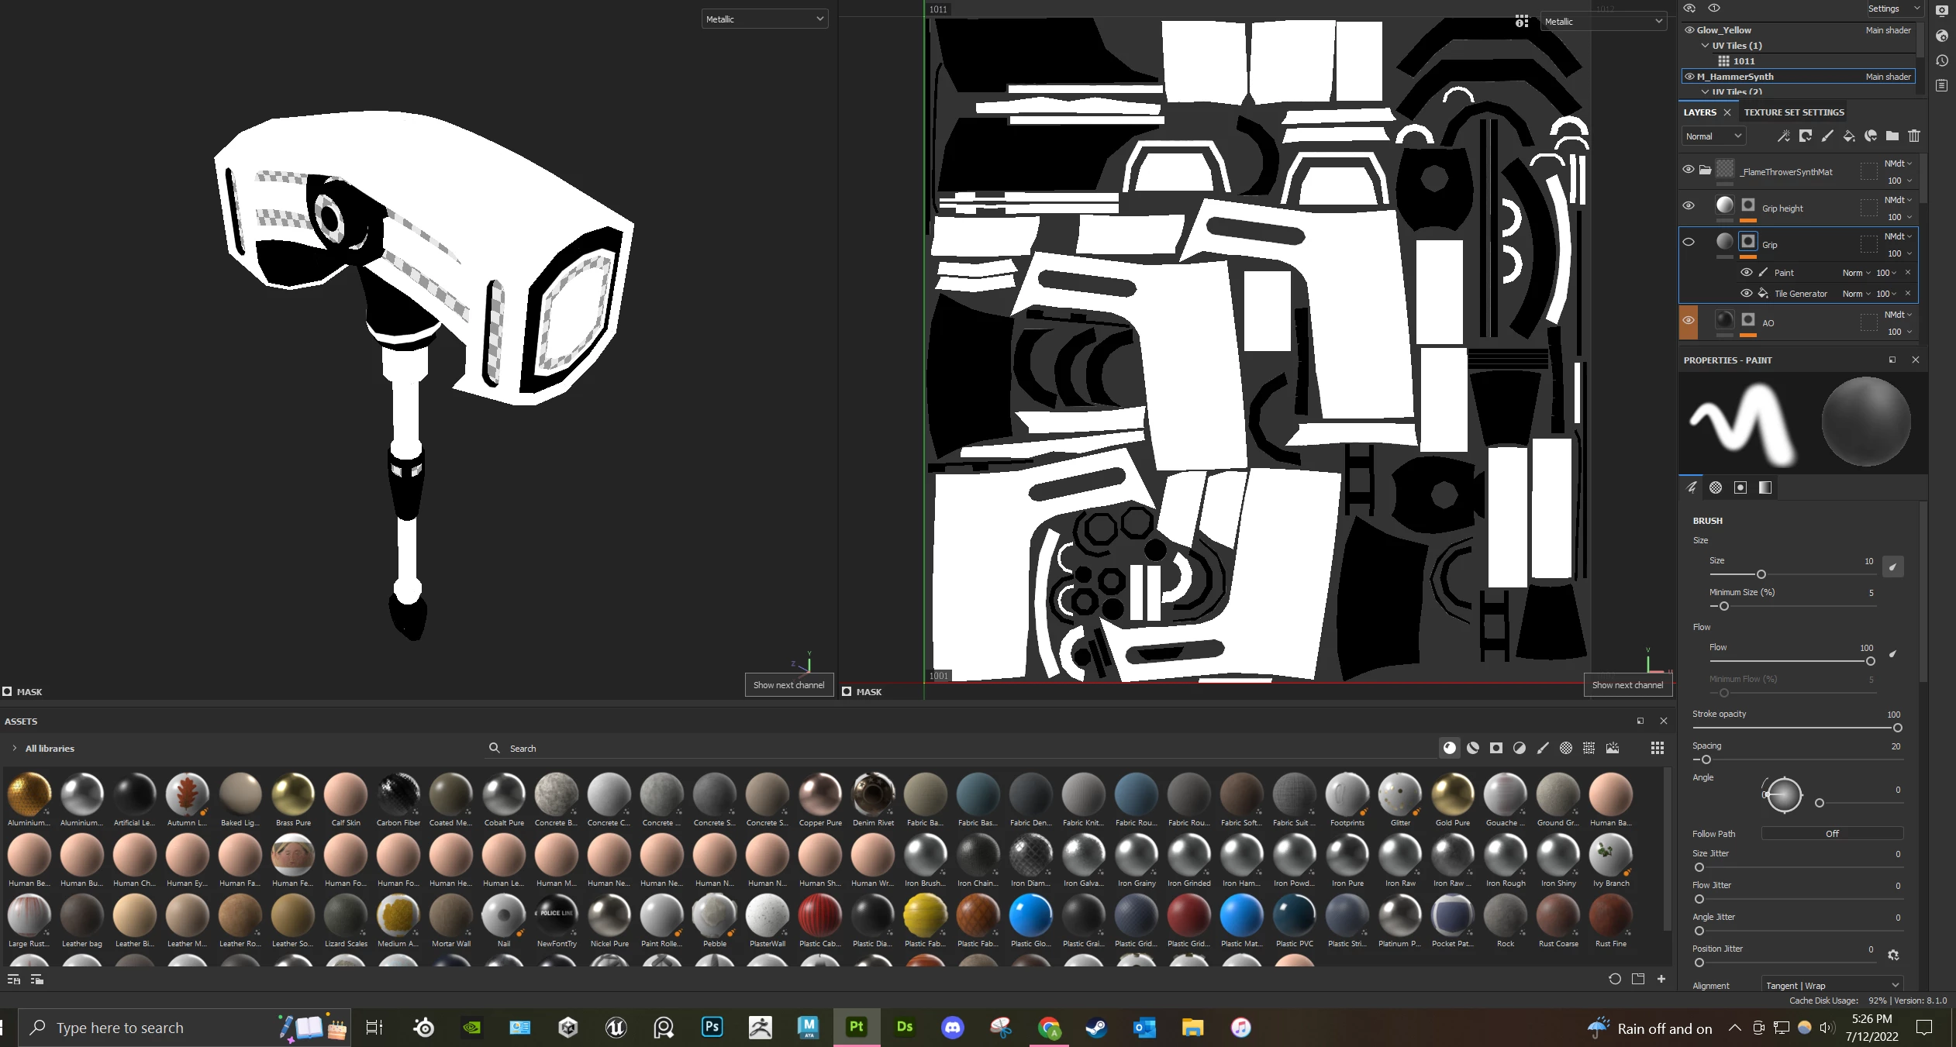This screenshot has width=1956, height=1047.
Task: Click Show next channel in 3D viewport
Action: 788,684
